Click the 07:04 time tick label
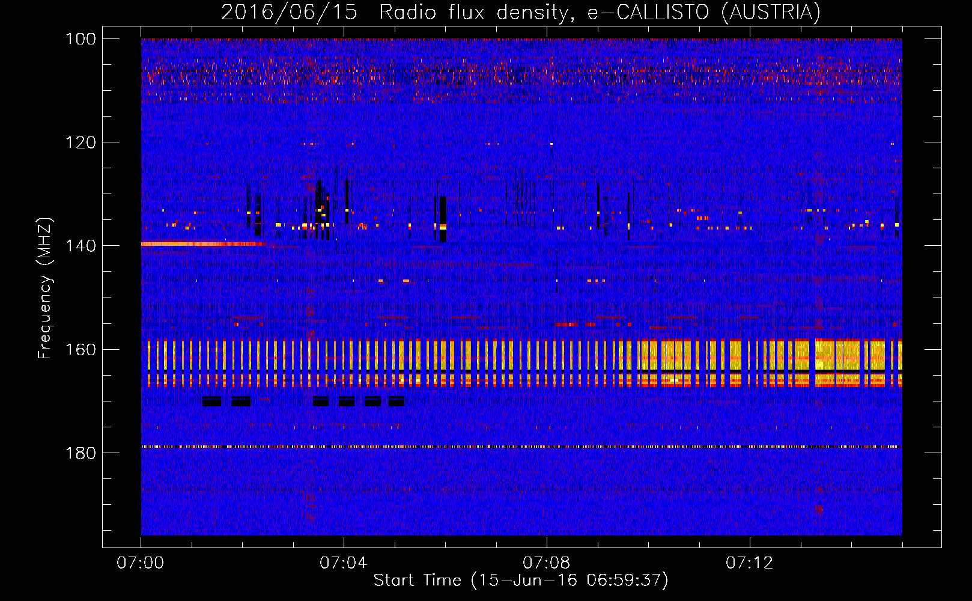This screenshot has height=601, width=972. click(x=344, y=563)
